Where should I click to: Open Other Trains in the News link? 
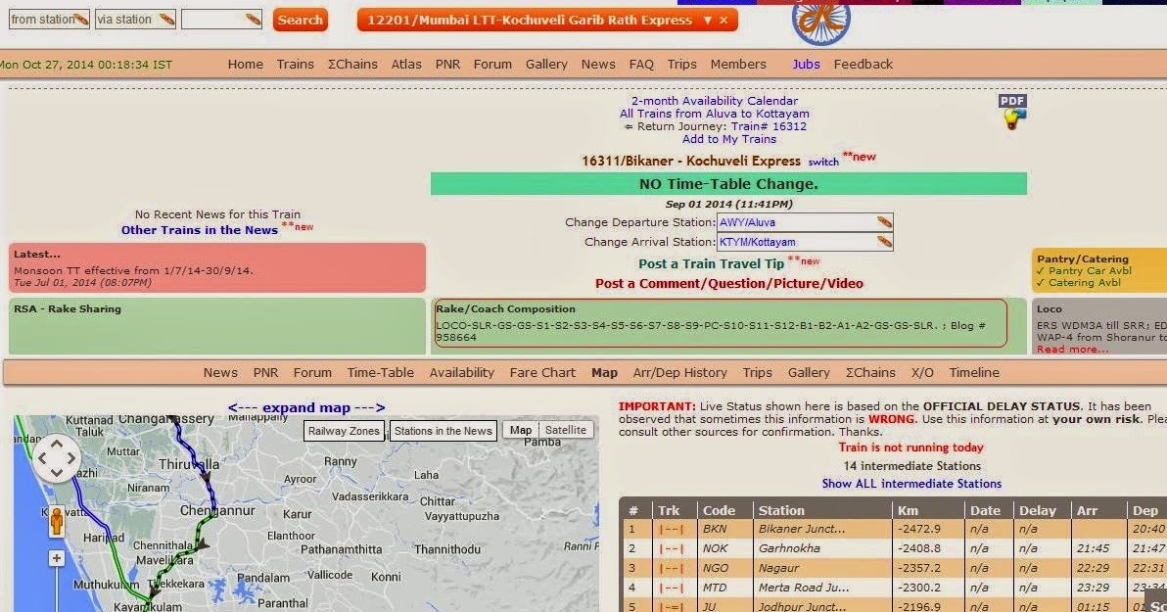click(x=200, y=230)
